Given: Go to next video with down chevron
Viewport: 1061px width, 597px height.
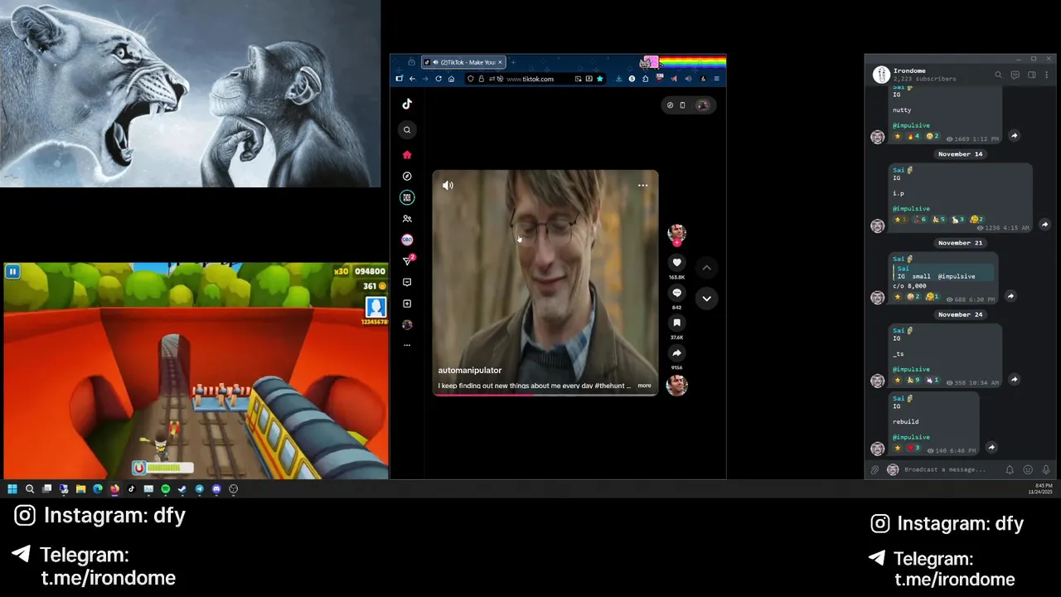Looking at the screenshot, I should (x=706, y=298).
